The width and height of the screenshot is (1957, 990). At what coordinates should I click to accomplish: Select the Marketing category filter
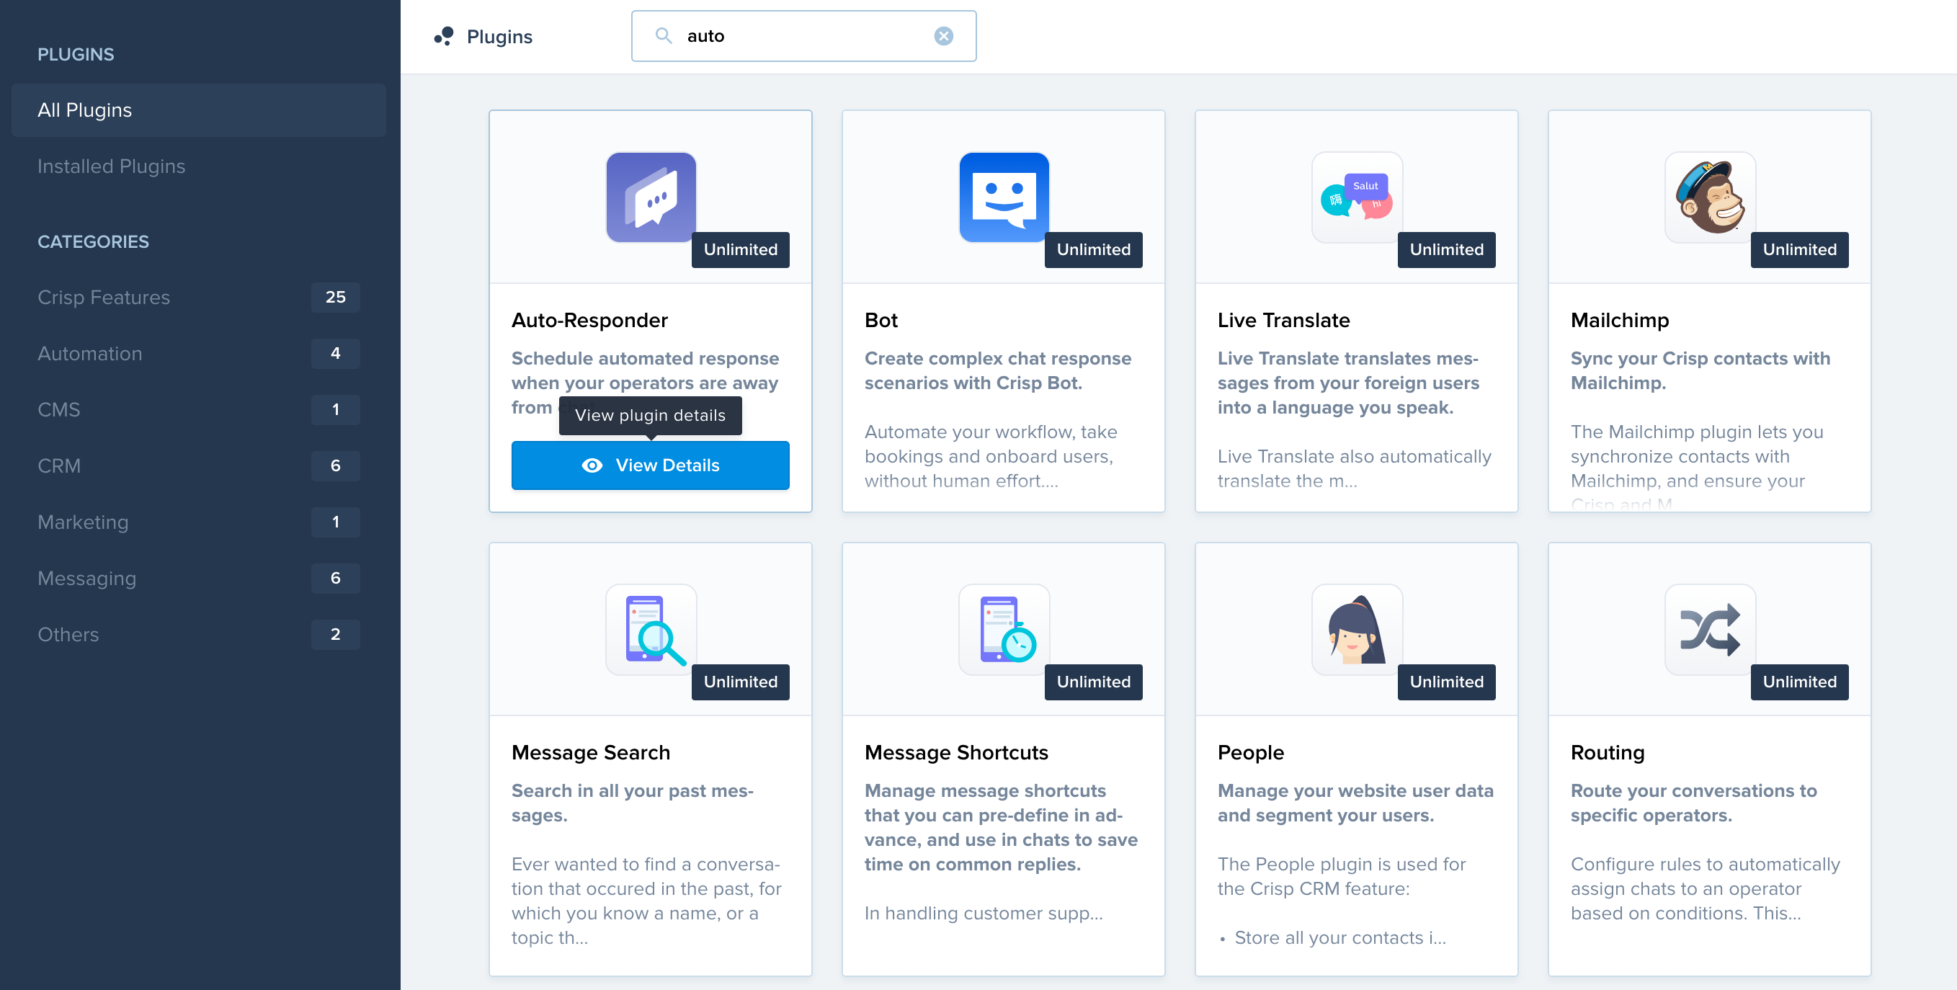pyautogui.click(x=82, y=522)
